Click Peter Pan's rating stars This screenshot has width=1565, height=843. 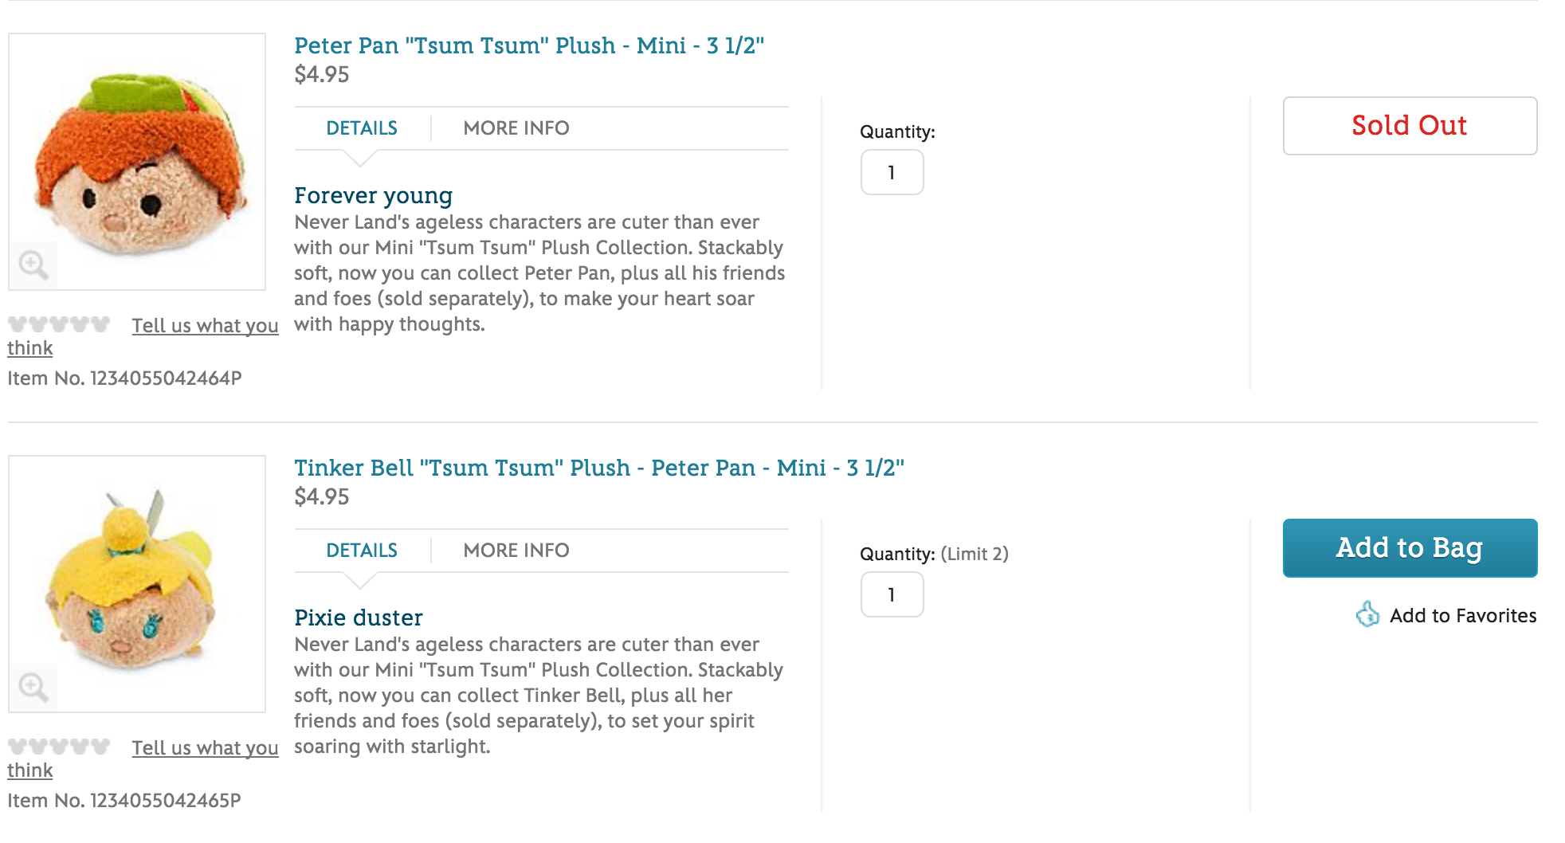click(59, 324)
